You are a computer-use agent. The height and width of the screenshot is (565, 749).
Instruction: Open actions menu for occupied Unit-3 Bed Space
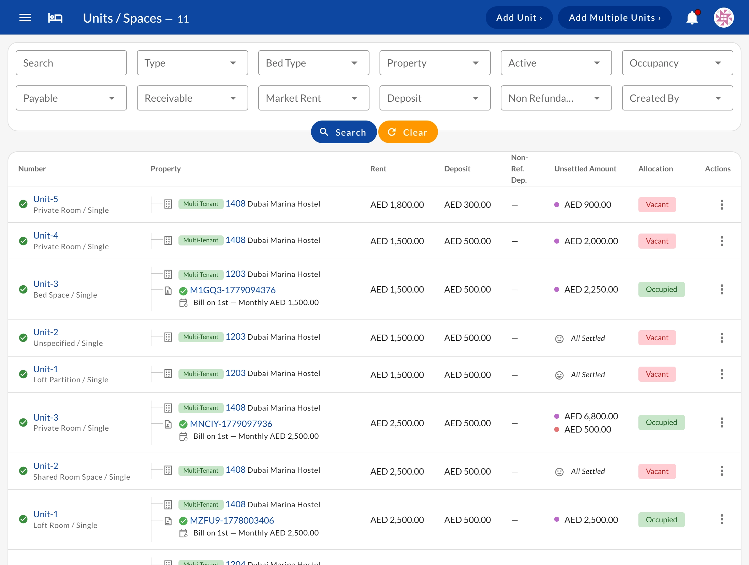(722, 290)
